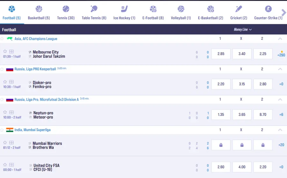The width and height of the screenshot is (287, 178).
Task: Star the India Mumbai Superliga league
Action: click(2, 130)
